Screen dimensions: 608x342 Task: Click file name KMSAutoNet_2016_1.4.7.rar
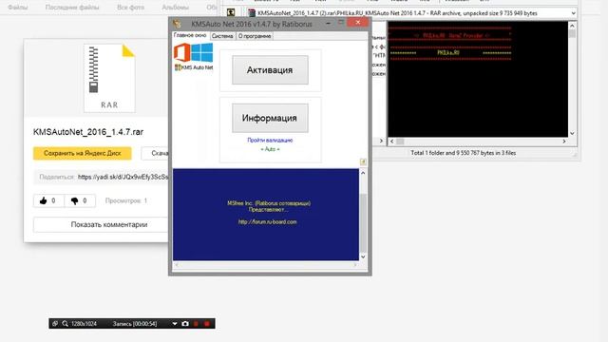pos(88,132)
